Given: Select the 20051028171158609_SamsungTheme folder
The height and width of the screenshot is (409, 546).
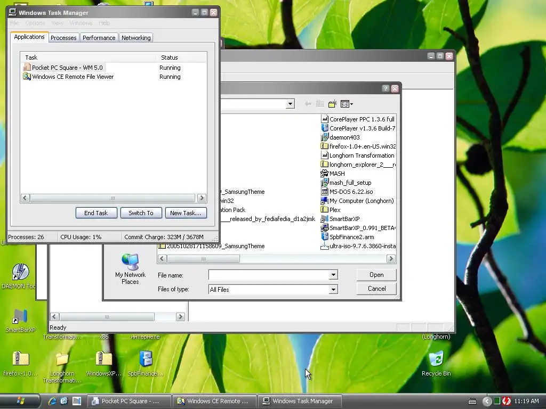Looking at the screenshot, I should point(212,246).
